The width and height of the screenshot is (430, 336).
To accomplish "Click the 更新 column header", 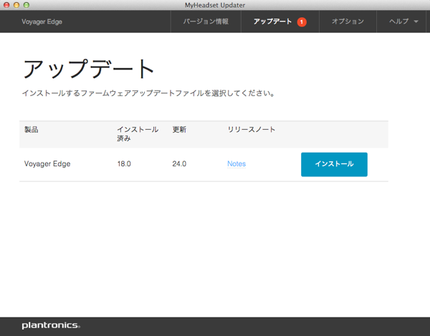I will tap(179, 130).
